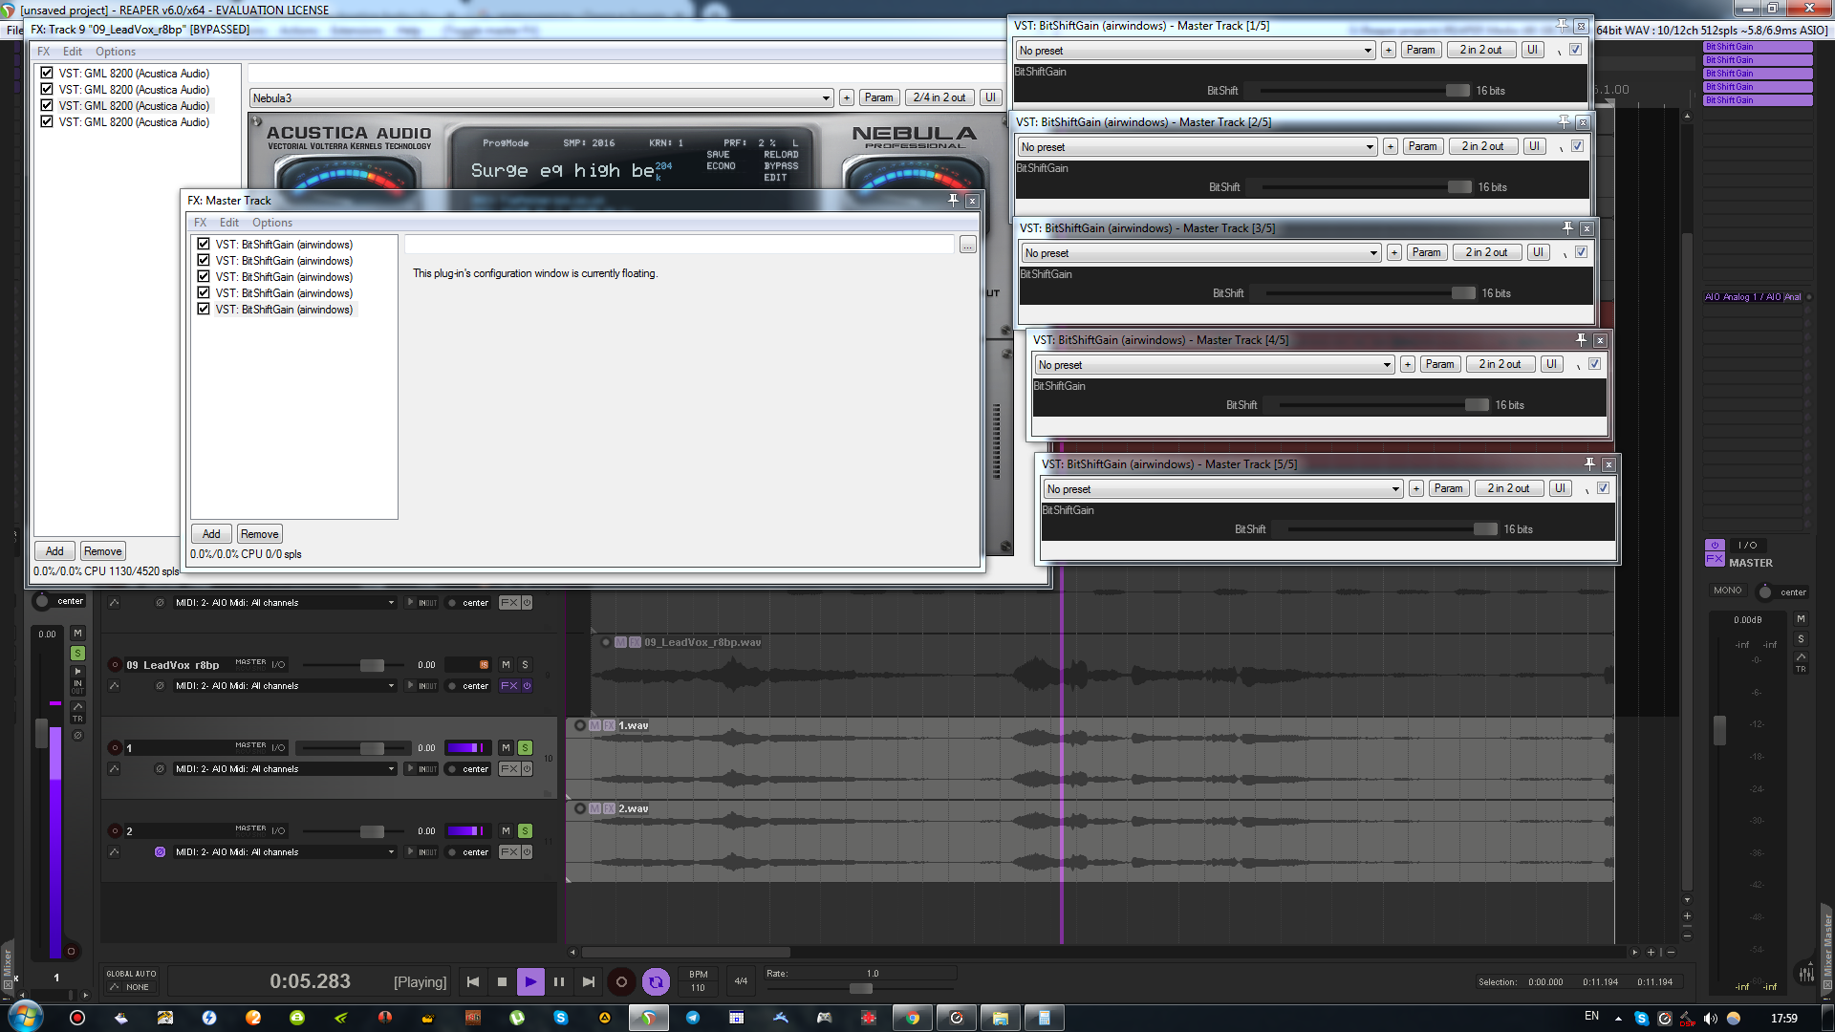Pin the BitShiftGain 3/5 window on top
The width and height of the screenshot is (1835, 1032).
tap(1567, 228)
